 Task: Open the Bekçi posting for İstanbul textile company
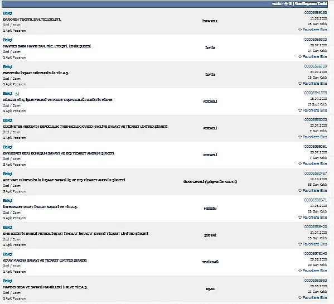coord(7,13)
